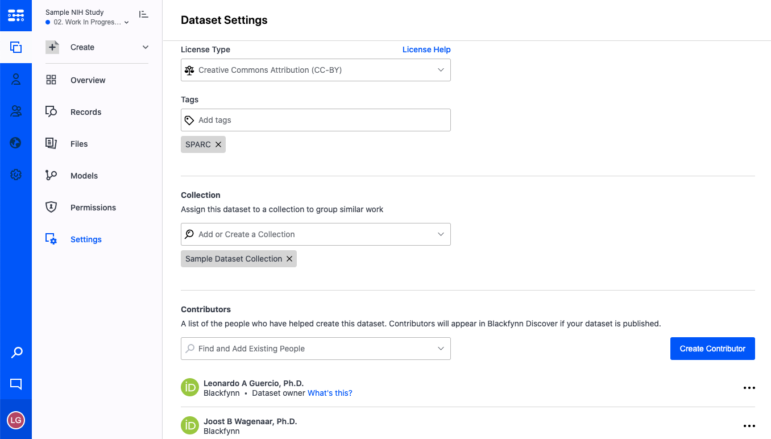Open the chat bubble help icon
The height and width of the screenshot is (439, 771).
tap(16, 384)
